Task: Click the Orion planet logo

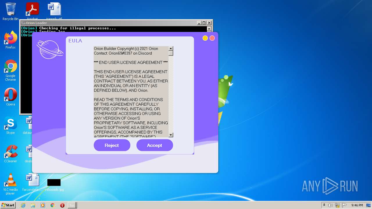Action: 50,49
